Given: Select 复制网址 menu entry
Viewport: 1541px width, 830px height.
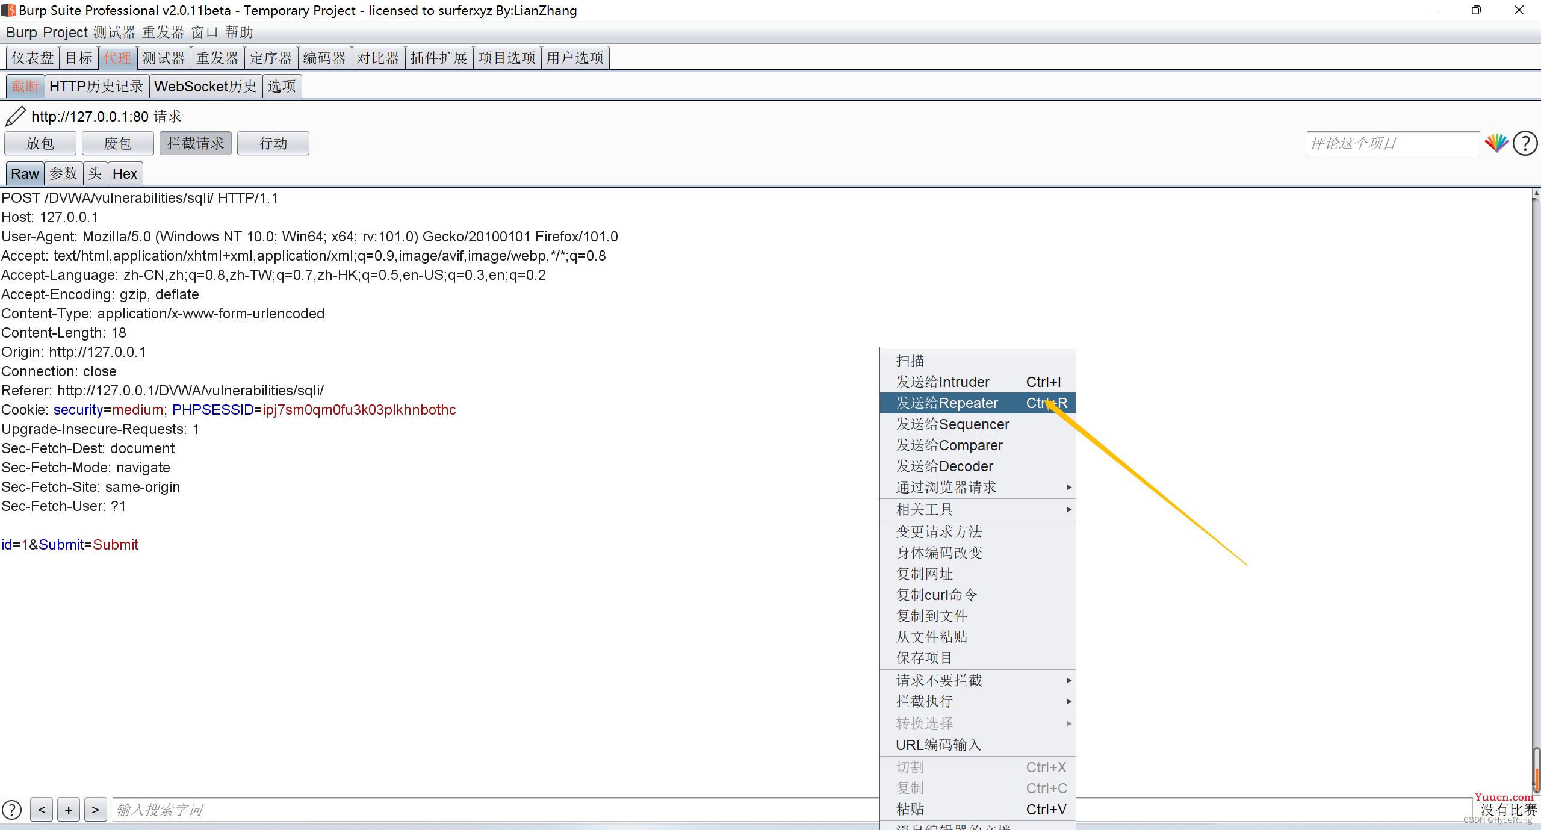Looking at the screenshot, I should (x=978, y=574).
